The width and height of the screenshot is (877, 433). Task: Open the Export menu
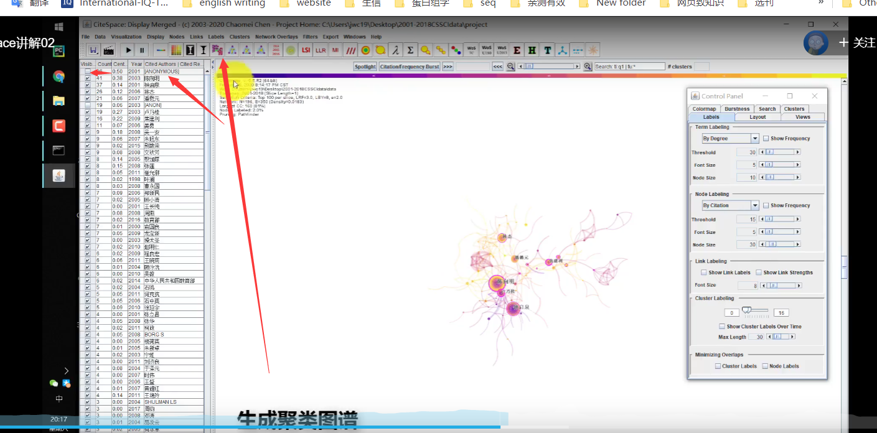(331, 37)
